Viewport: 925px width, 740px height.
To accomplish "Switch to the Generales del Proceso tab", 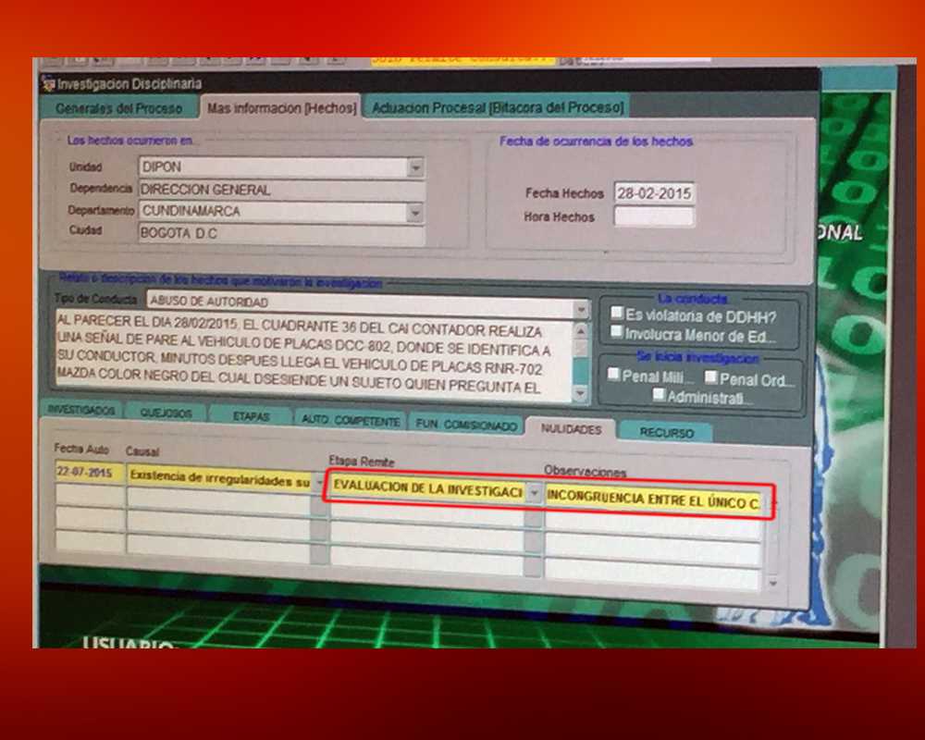I will (x=118, y=108).
